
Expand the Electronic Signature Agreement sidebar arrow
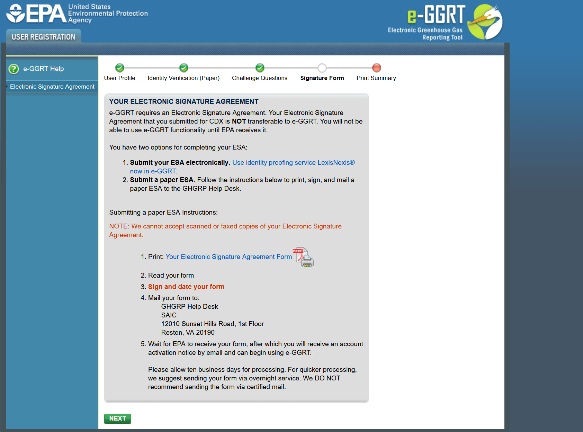[7, 87]
